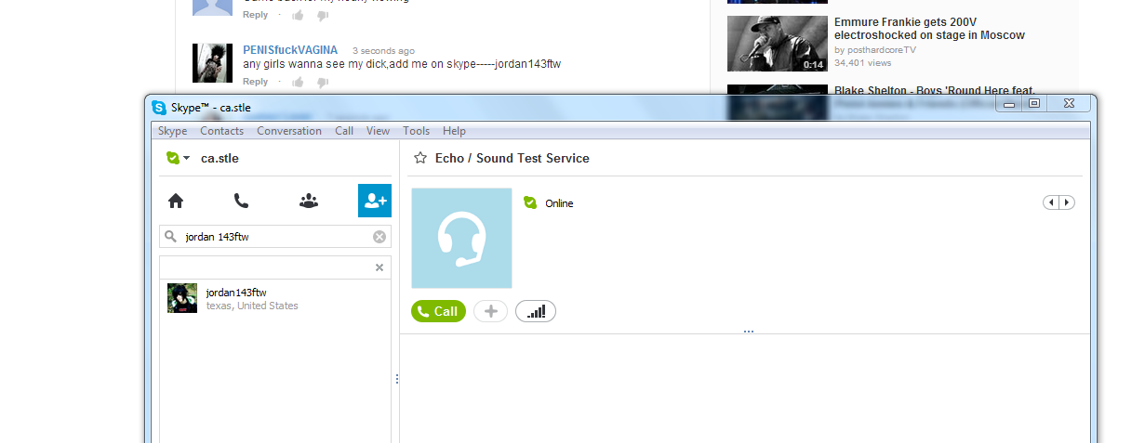Click the add contact icon
This screenshot has height=443, width=1145.
[375, 201]
